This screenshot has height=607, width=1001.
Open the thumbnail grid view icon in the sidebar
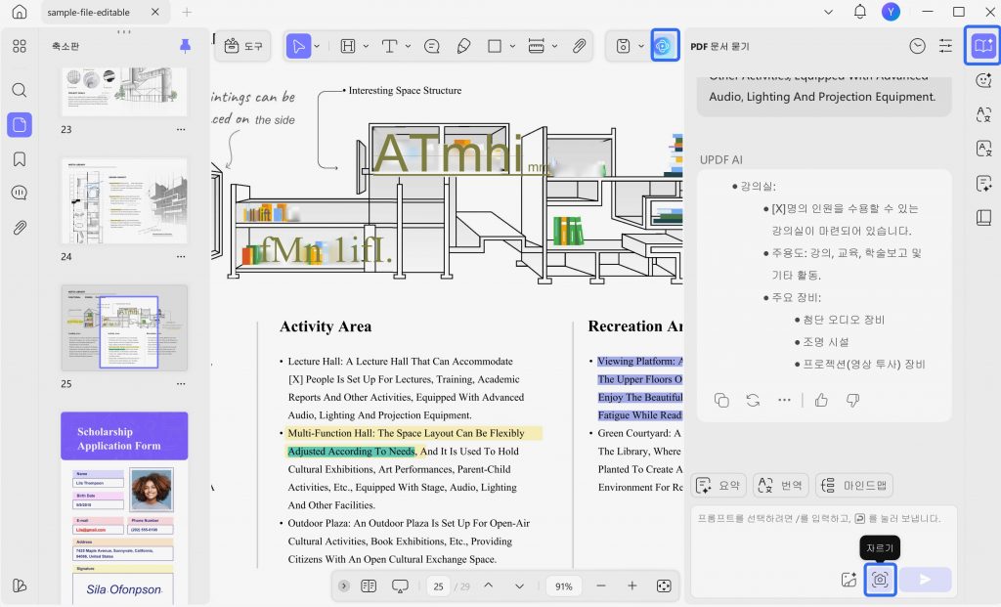point(20,46)
